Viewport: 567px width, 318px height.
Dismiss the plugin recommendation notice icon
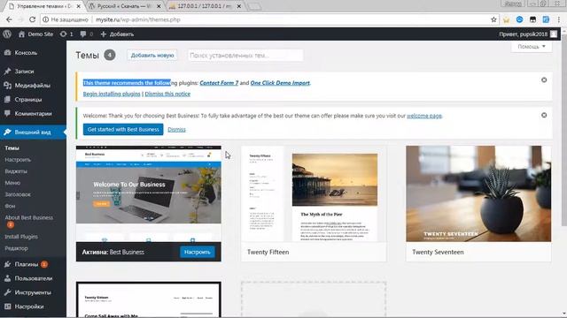(x=544, y=80)
